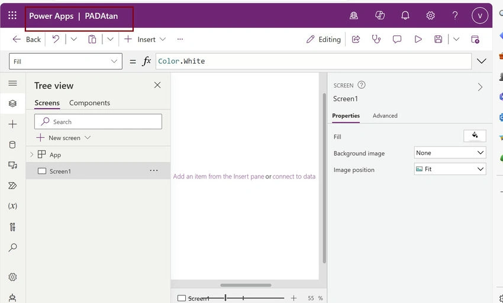Viewport: 503px width, 303px height.
Task: Share the app
Action: [356, 39]
